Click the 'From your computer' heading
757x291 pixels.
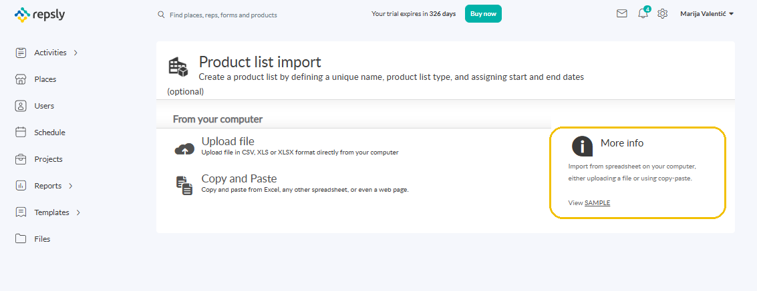pos(218,119)
